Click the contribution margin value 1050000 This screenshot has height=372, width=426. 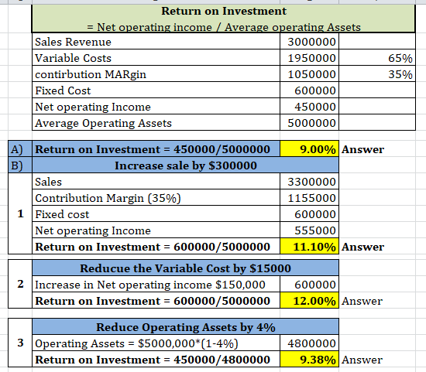point(310,73)
